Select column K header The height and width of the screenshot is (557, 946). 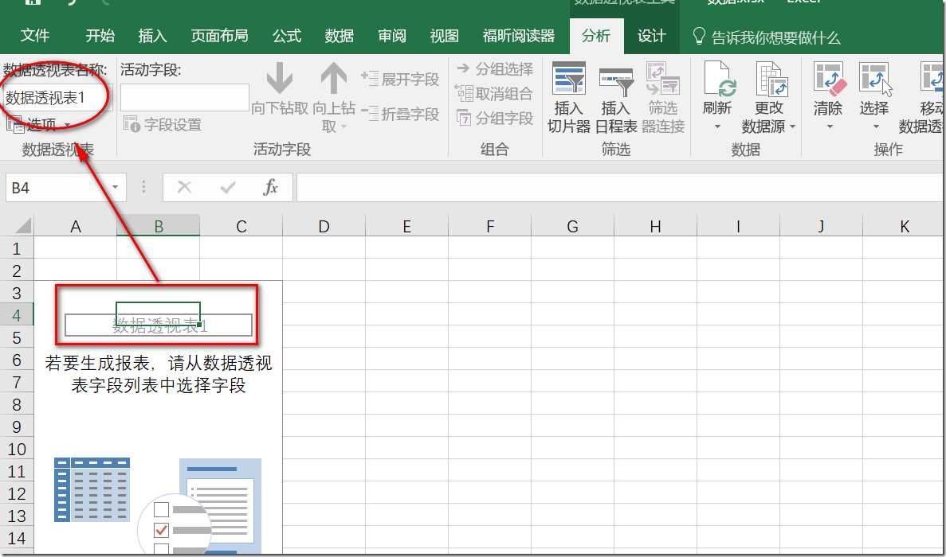pos(905,227)
